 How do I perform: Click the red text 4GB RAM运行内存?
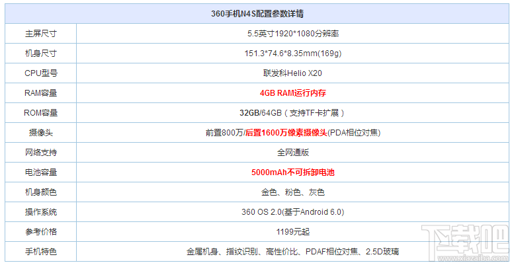[x=293, y=93]
